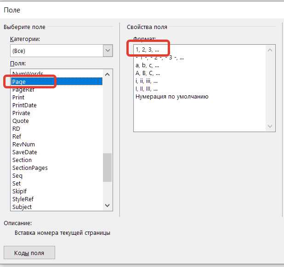This screenshot has width=284, height=267.
Task: Choose format 1, 2, 3, ...
Action: (199, 49)
